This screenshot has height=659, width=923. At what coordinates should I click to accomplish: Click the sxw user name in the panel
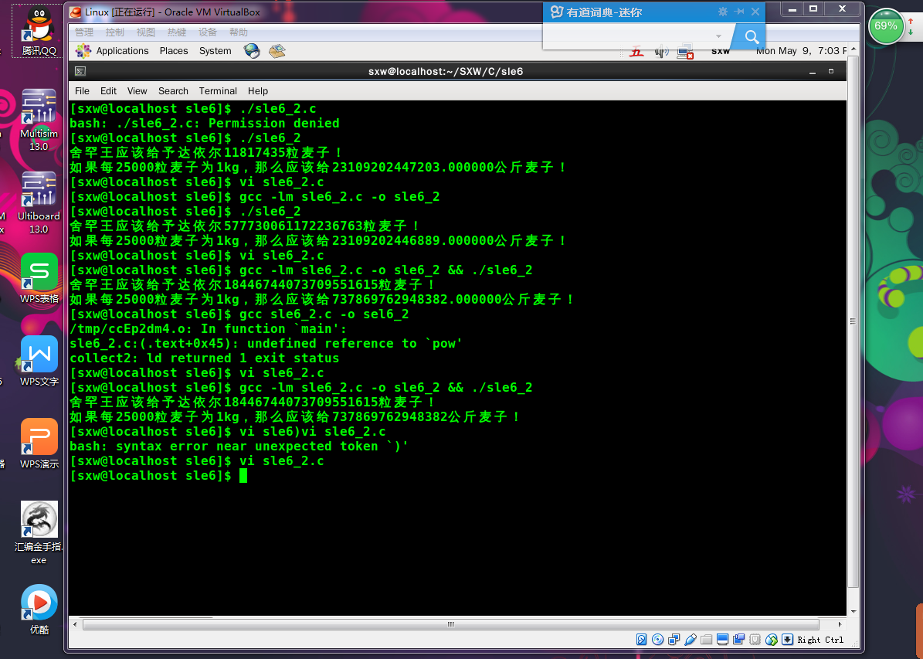point(720,51)
